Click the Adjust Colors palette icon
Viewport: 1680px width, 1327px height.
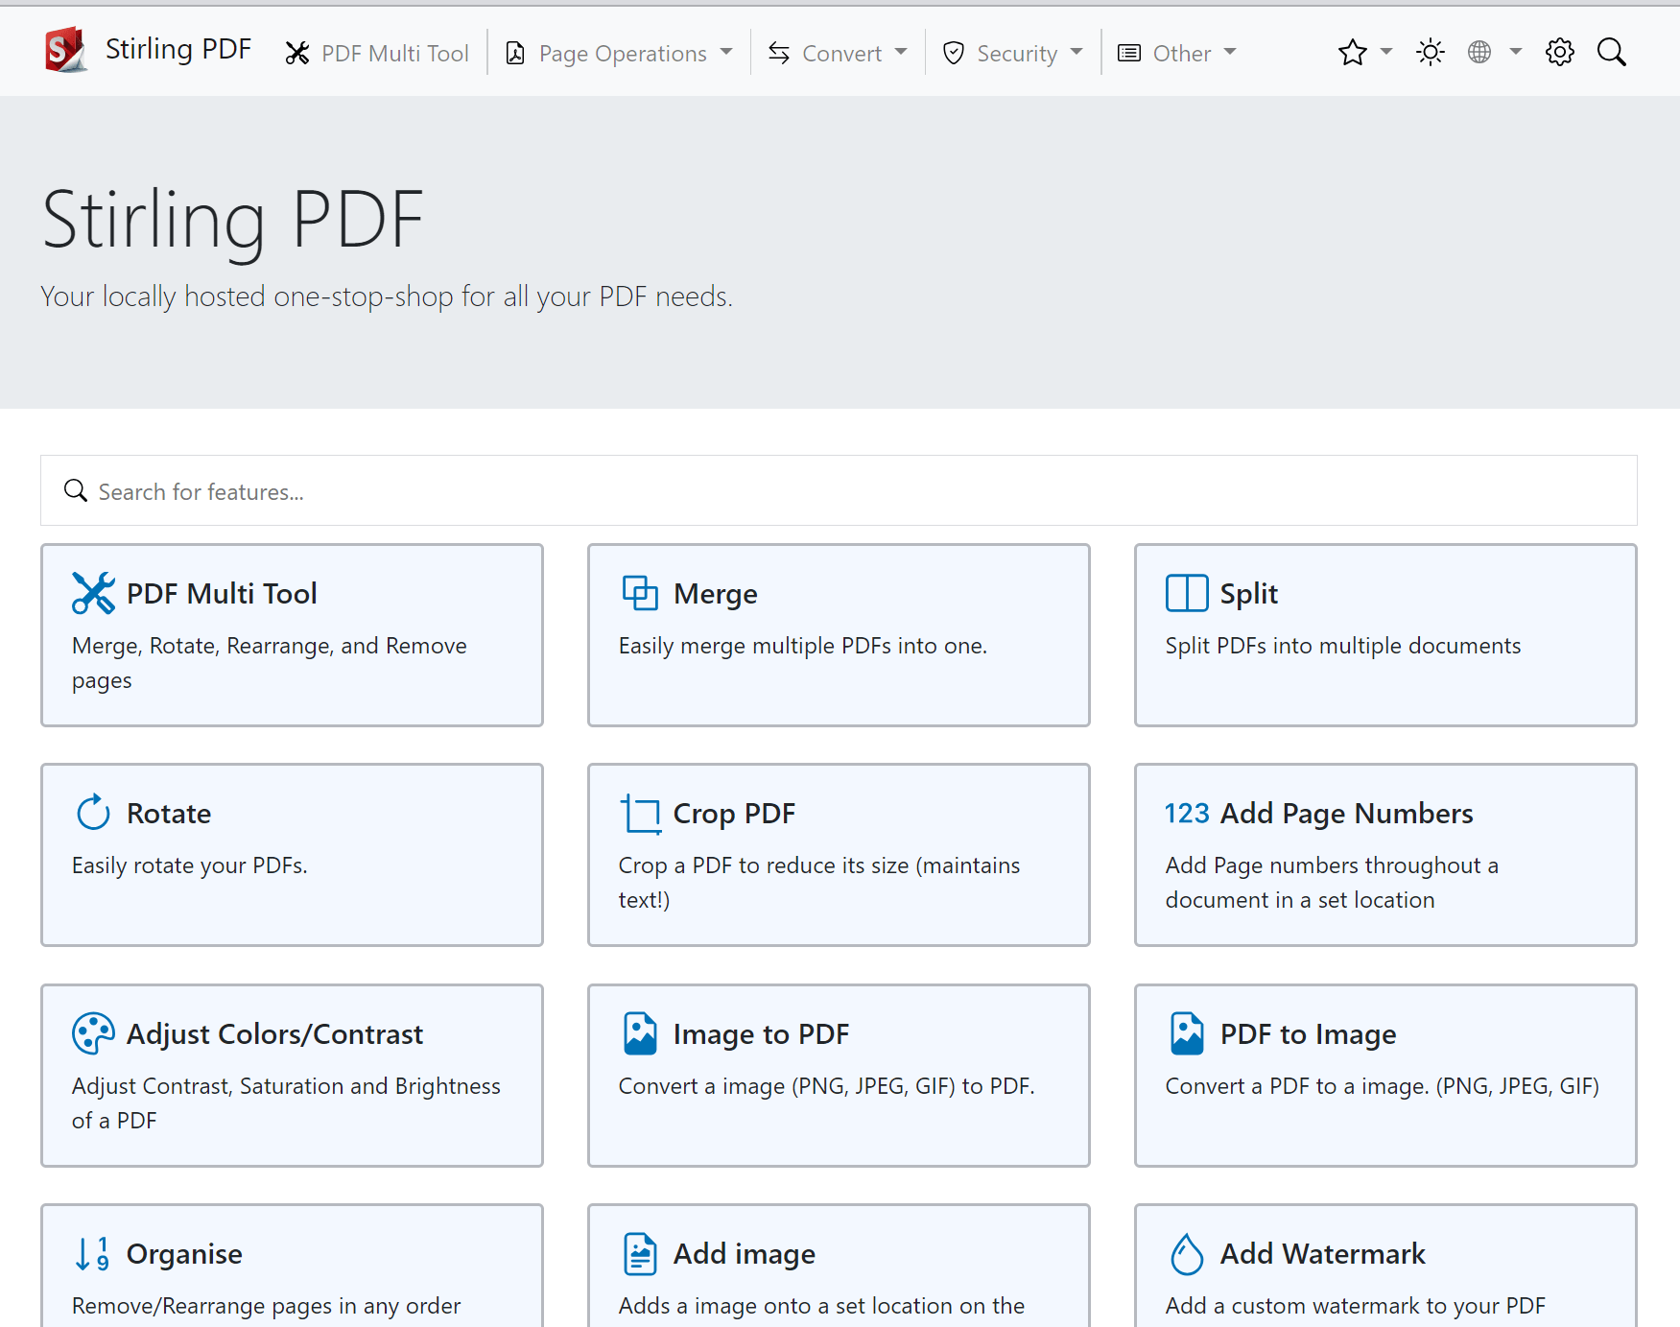coord(93,1033)
